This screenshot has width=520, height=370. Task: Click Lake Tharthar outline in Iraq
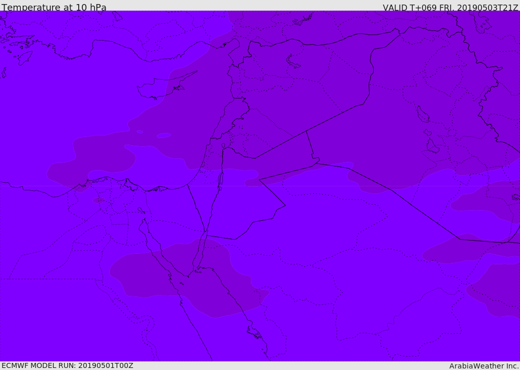[422, 114]
